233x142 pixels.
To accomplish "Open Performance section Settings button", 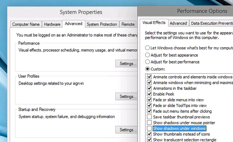I will [x=126, y=64].
